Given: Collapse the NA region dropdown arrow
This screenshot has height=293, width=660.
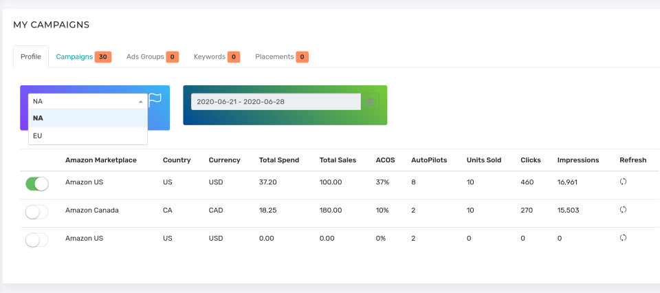Looking at the screenshot, I should coord(141,102).
